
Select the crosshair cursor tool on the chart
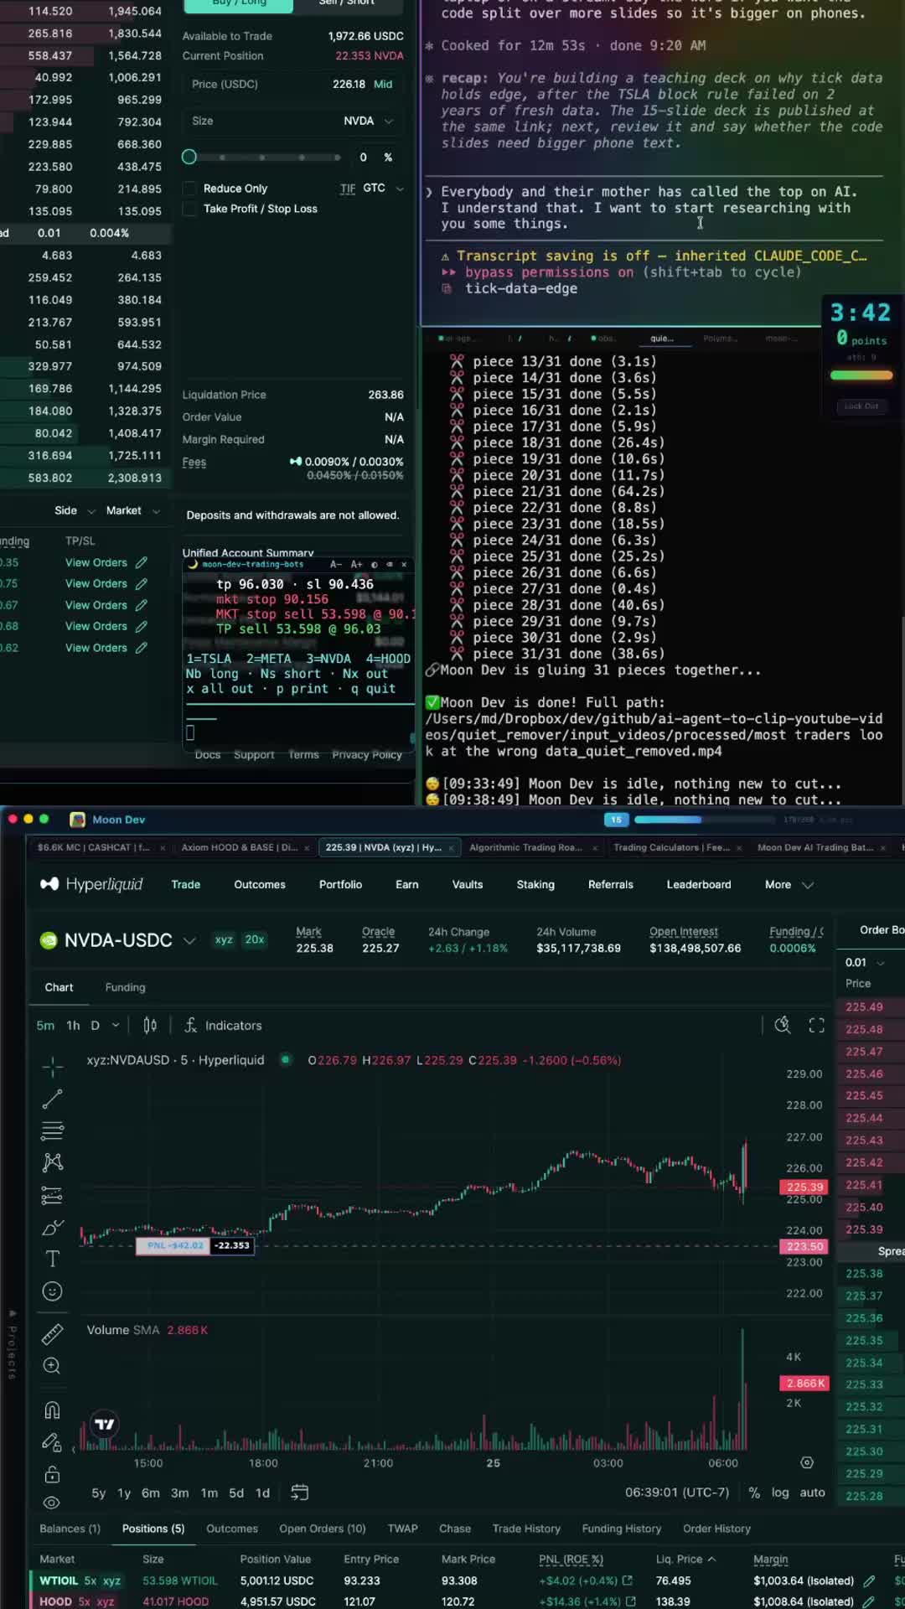pos(52,1067)
